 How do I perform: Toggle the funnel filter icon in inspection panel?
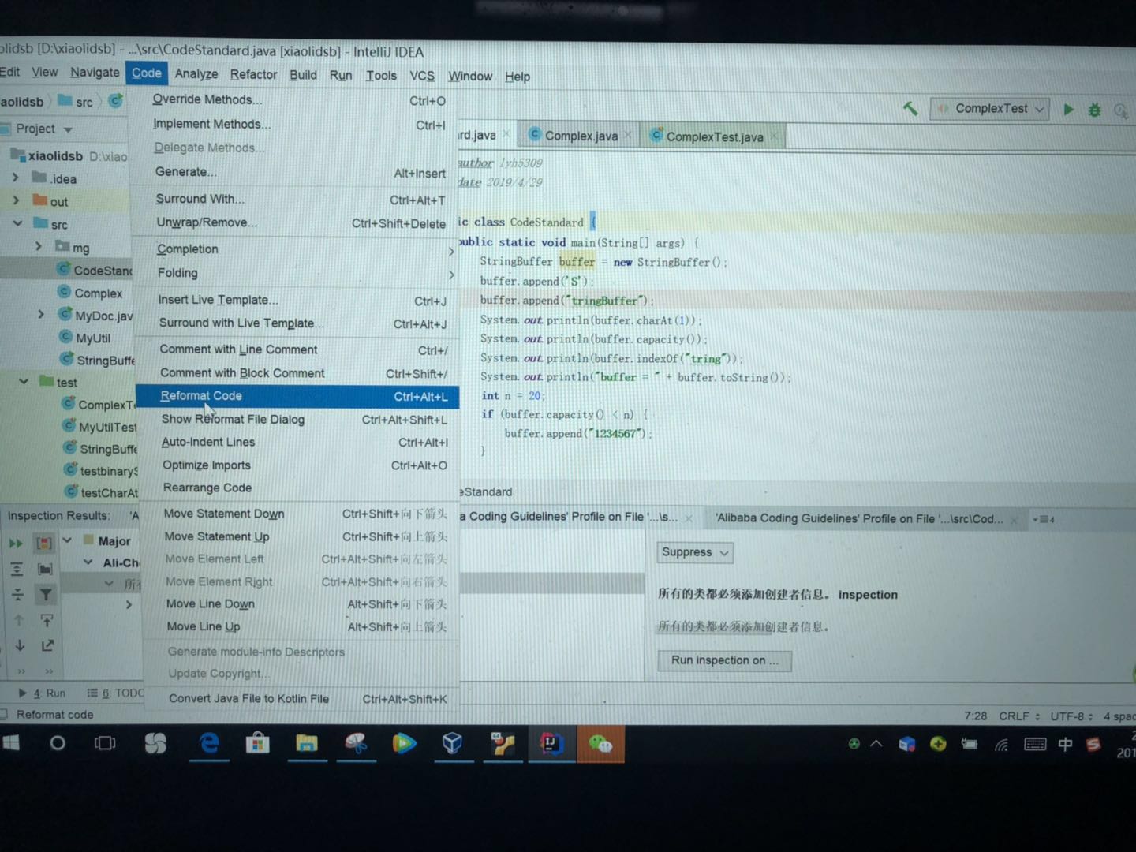[46, 594]
